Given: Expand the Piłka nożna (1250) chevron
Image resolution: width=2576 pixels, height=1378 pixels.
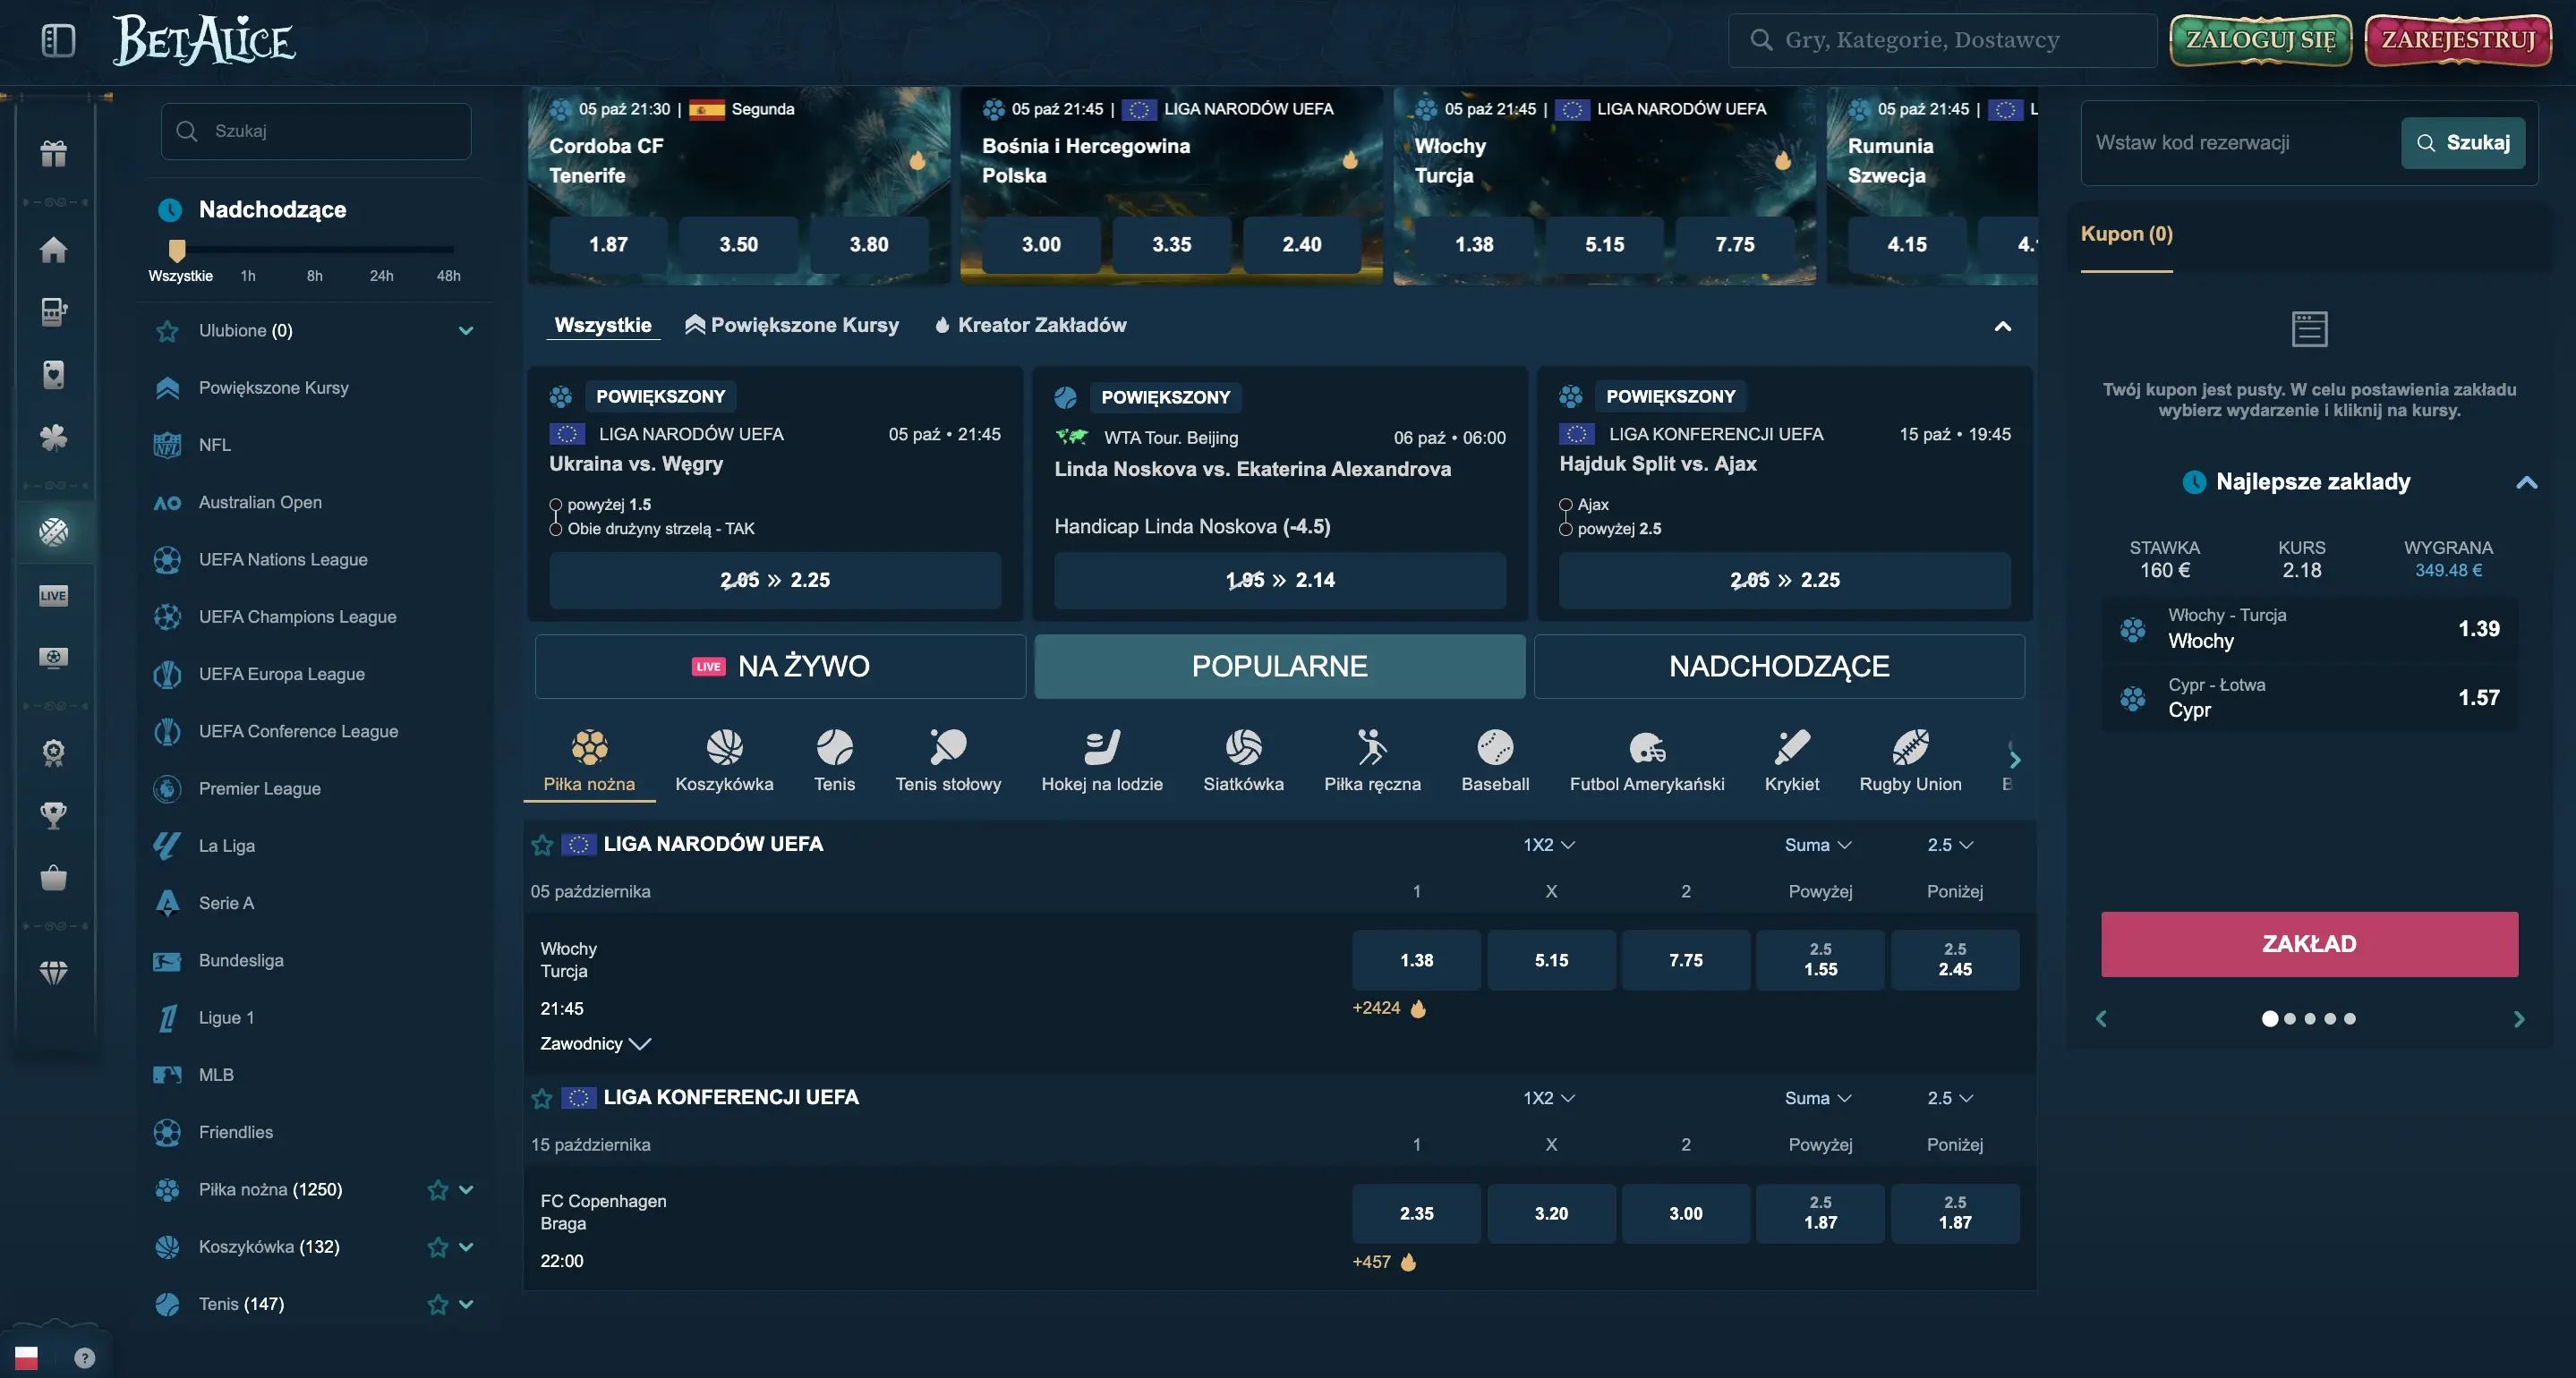Looking at the screenshot, I should pos(466,1189).
